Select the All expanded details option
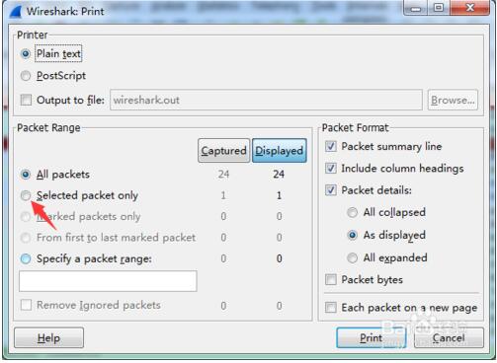This screenshot has width=497, height=363. [x=352, y=257]
